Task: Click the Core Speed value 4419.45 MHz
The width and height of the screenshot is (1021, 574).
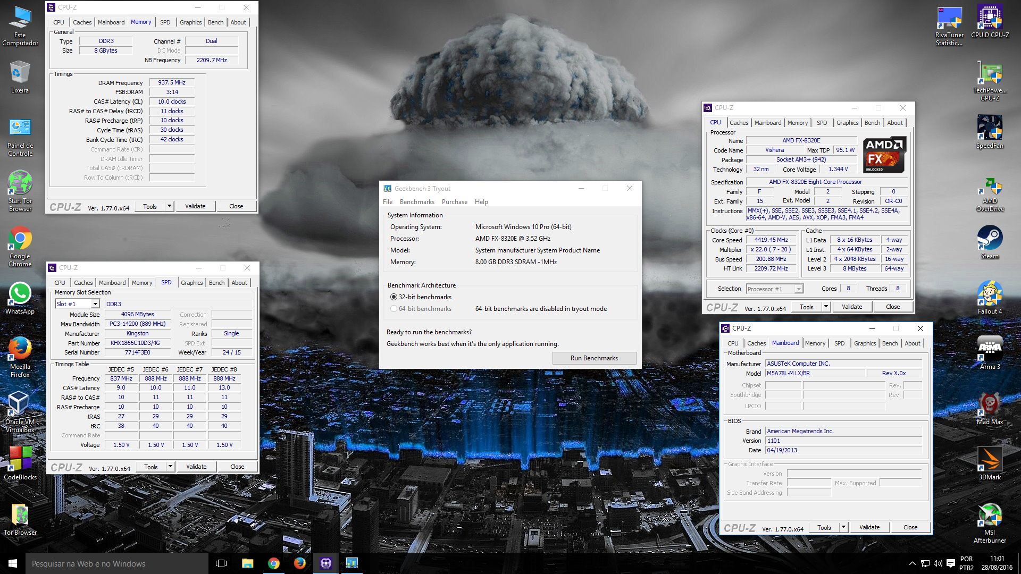Action: click(x=771, y=240)
